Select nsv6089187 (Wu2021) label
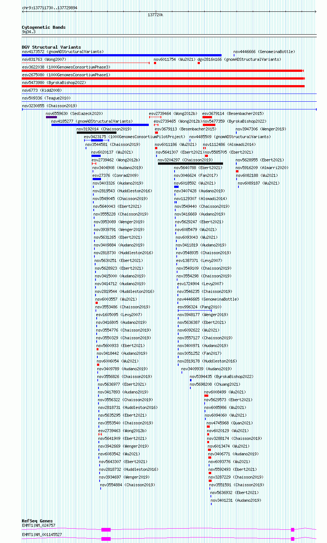Image resolution: width=327 pixels, height=543 pixels. point(259,183)
